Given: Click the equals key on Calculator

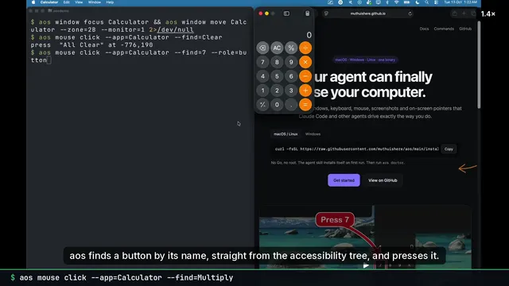Looking at the screenshot, I should tap(305, 104).
